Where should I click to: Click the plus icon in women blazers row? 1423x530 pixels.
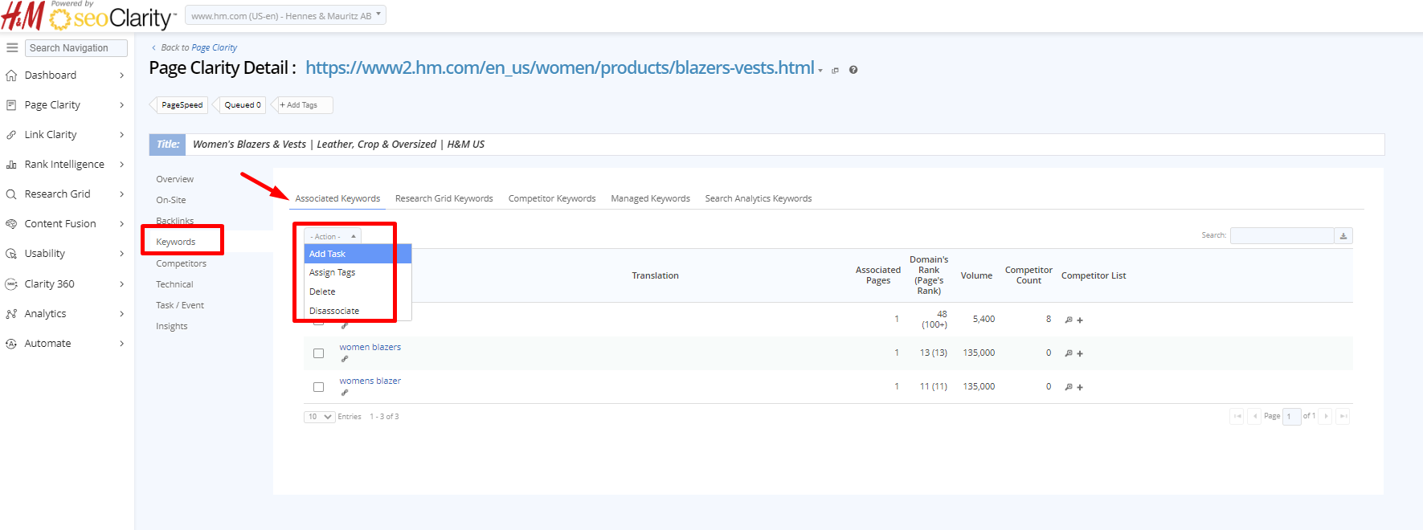tap(1080, 354)
